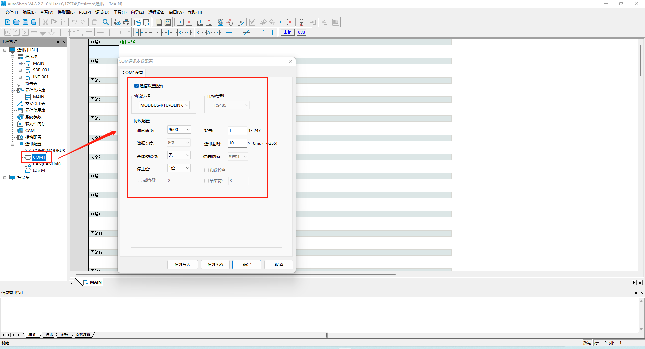Open the parity 无 dropdown
Image resolution: width=645 pixels, height=349 pixels.
(179, 155)
